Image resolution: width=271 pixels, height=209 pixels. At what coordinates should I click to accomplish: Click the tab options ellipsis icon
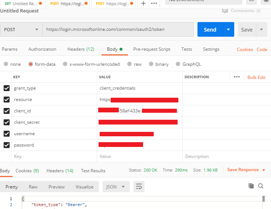(x=154, y=3)
